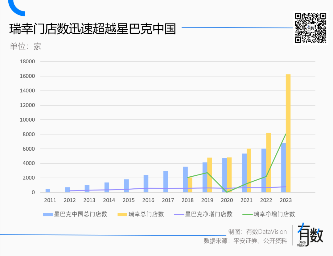Click the chart title 瑞幸门店数迅速超越星巴克中国
Screen dimensions: 333x256
coord(92,29)
